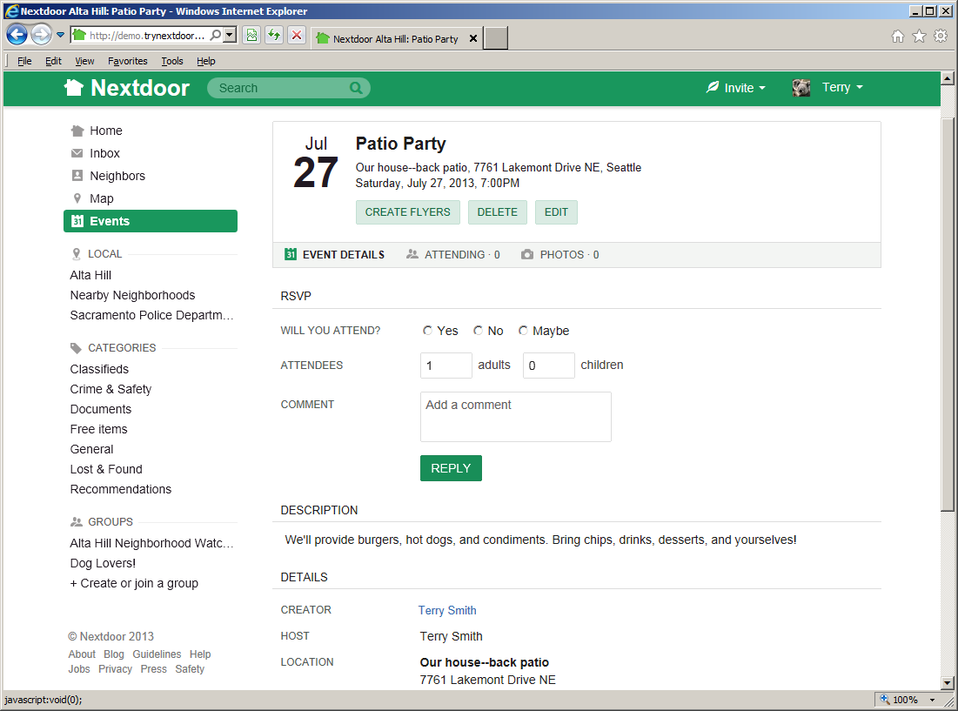Image resolution: width=958 pixels, height=711 pixels.
Task: Click the Neighbors icon
Action: coord(77,176)
